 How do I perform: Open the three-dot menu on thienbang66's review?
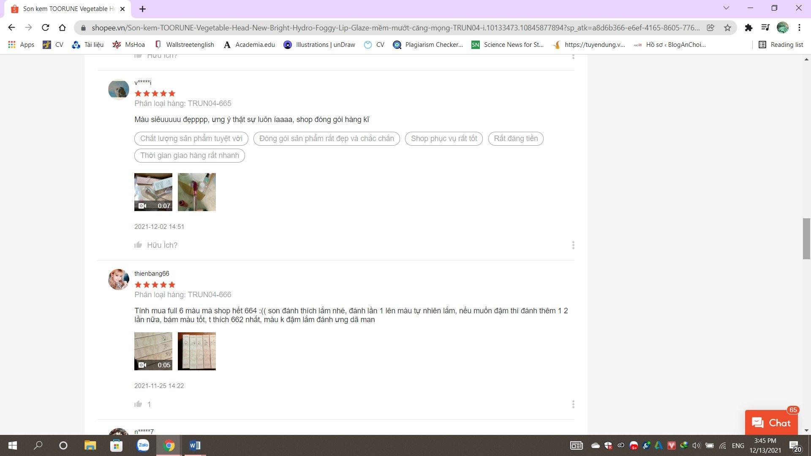(x=573, y=404)
